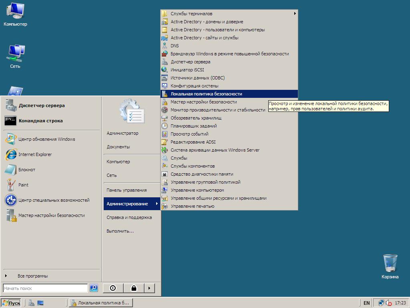Open Computer from Start menu right pane
The width and height of the screenshot is (410, 308).
click(118, 162)
